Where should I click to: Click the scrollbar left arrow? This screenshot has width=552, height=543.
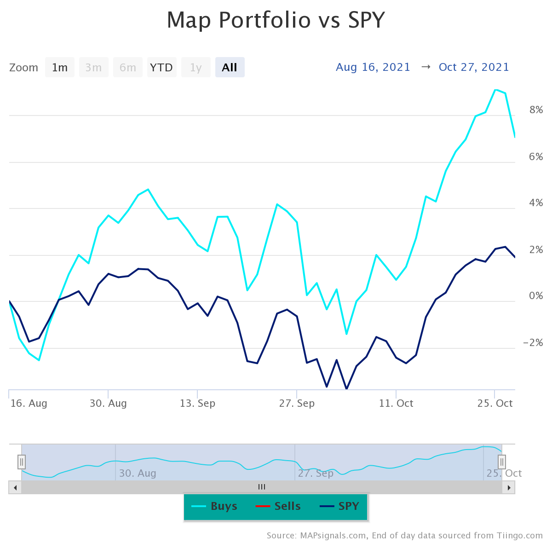[15, 487]
